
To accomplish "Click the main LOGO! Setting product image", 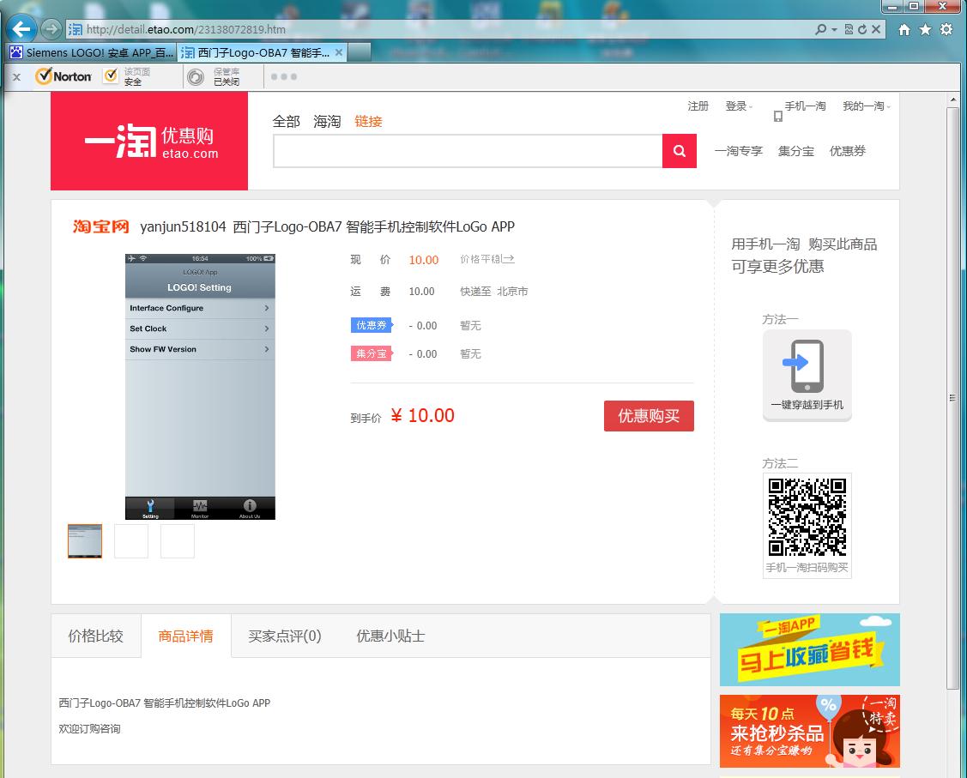I will click(x=201, y=387).
